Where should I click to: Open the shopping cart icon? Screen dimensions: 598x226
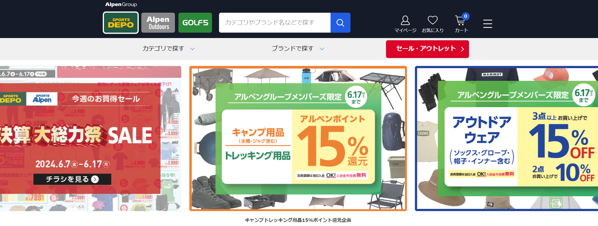tap(461, 24)
